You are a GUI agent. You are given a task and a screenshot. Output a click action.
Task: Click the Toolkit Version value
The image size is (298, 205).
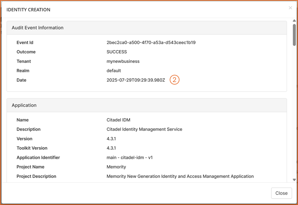(111, 148)
